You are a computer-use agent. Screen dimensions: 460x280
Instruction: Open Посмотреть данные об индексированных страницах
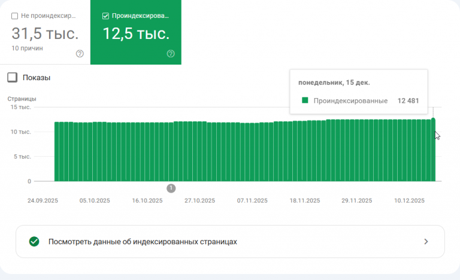pyautogui.click(x=230, y=242)
